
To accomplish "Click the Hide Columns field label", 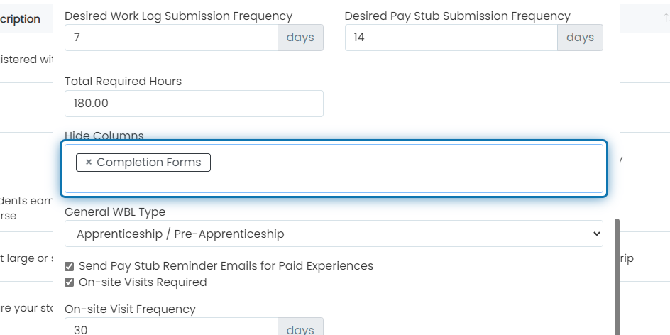I will [x=104, y=136].
